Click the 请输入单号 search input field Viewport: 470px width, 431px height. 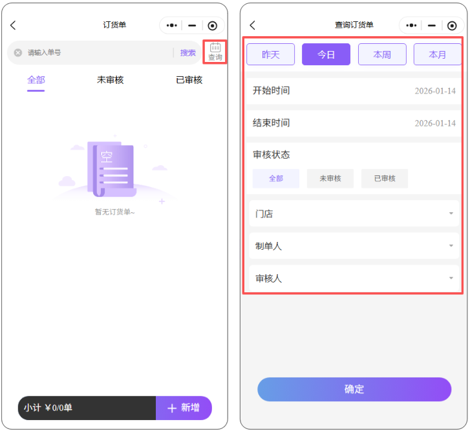coord(97,53)
